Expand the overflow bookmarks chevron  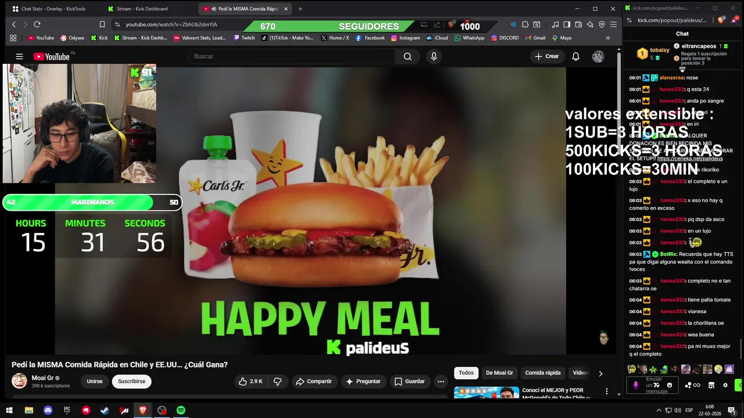pos(608,38)
